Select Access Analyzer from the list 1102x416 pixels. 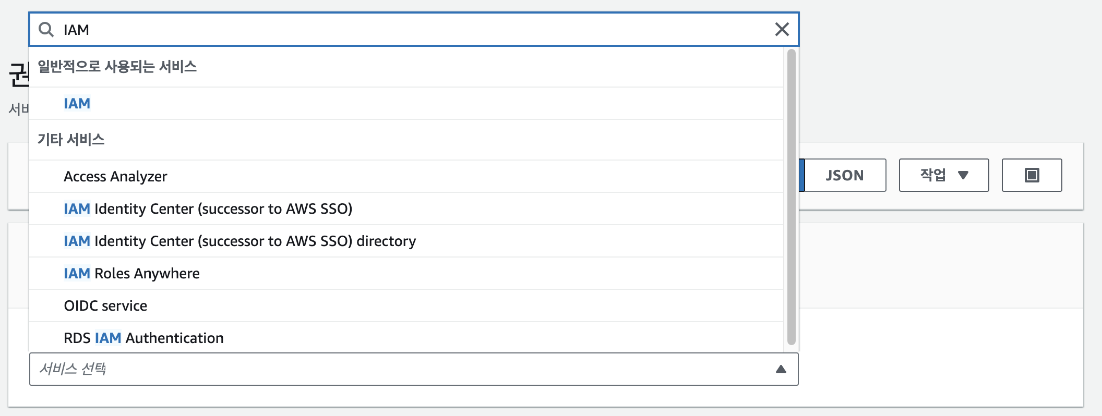pyautogui.click(x=115, y=177)
